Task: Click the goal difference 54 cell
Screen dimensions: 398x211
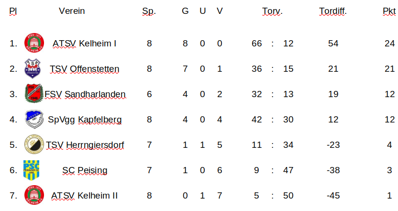Action: [x=333, y=44]
